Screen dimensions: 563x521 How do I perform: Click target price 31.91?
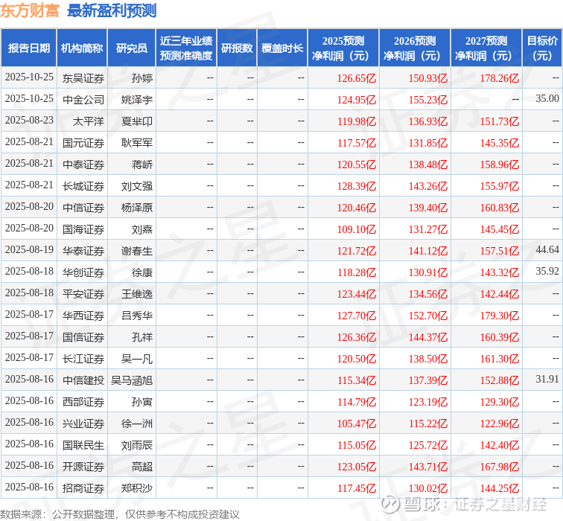pyautogui.click(x=547, y=379)
